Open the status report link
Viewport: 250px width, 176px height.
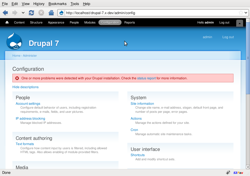[x=146, y=78]
